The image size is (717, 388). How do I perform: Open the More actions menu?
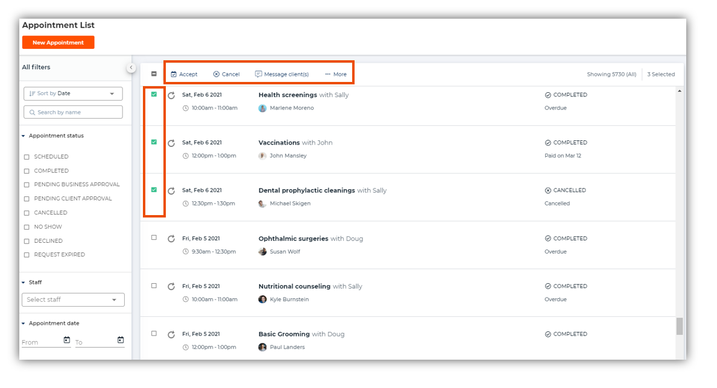coord(336,74)
